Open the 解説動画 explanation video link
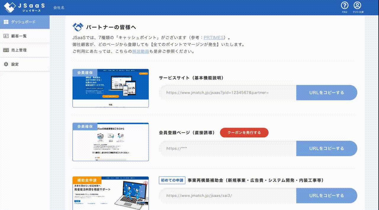379x210 pixels. coord(140,51)
